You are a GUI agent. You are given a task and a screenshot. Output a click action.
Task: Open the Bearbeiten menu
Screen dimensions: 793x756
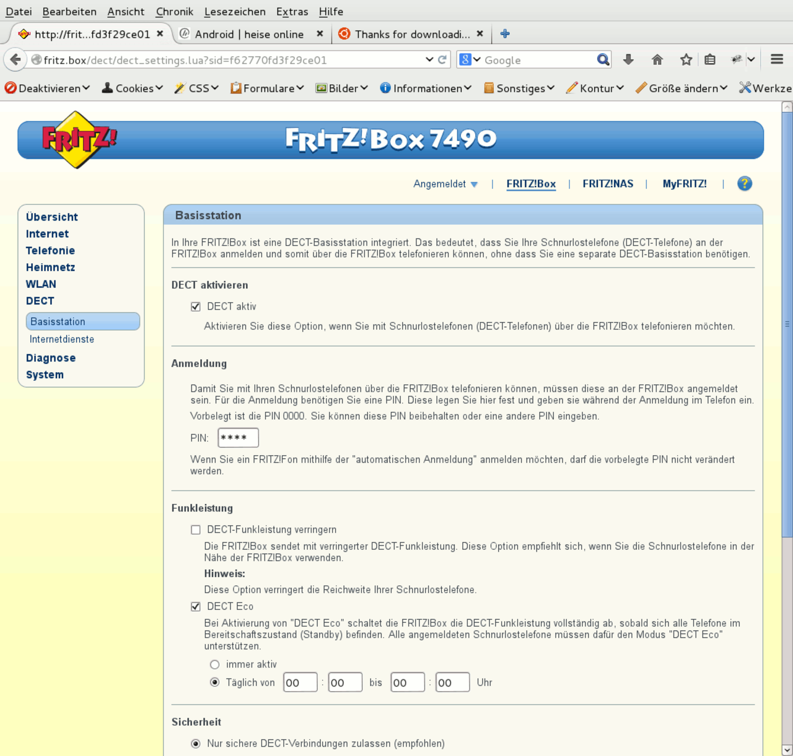tap(69, 11)
